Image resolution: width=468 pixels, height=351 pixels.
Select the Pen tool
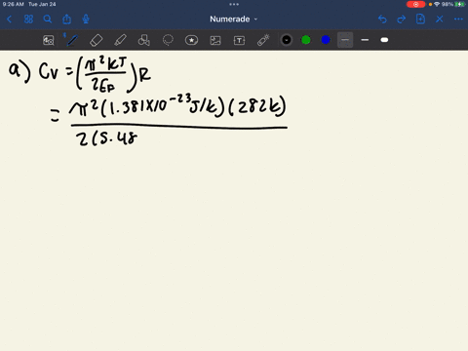(72, 40)
